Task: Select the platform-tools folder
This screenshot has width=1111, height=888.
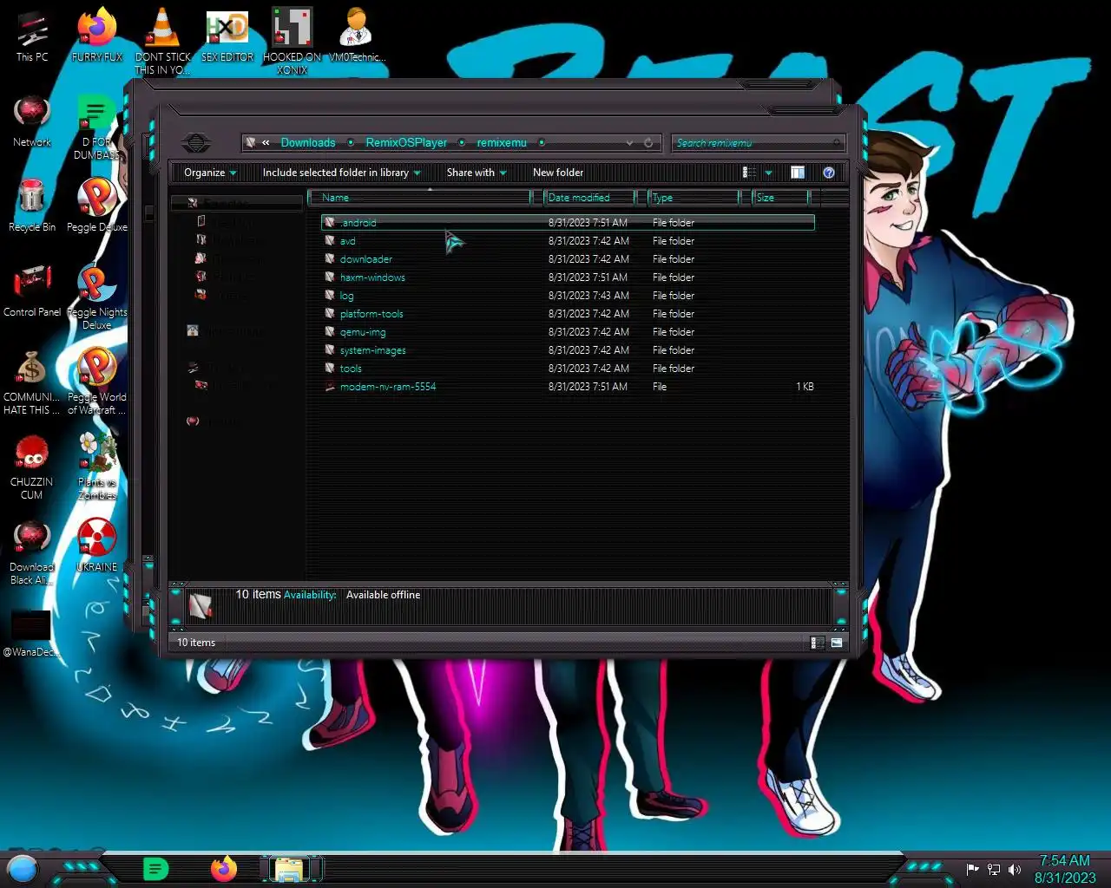Action: [568, 314]
